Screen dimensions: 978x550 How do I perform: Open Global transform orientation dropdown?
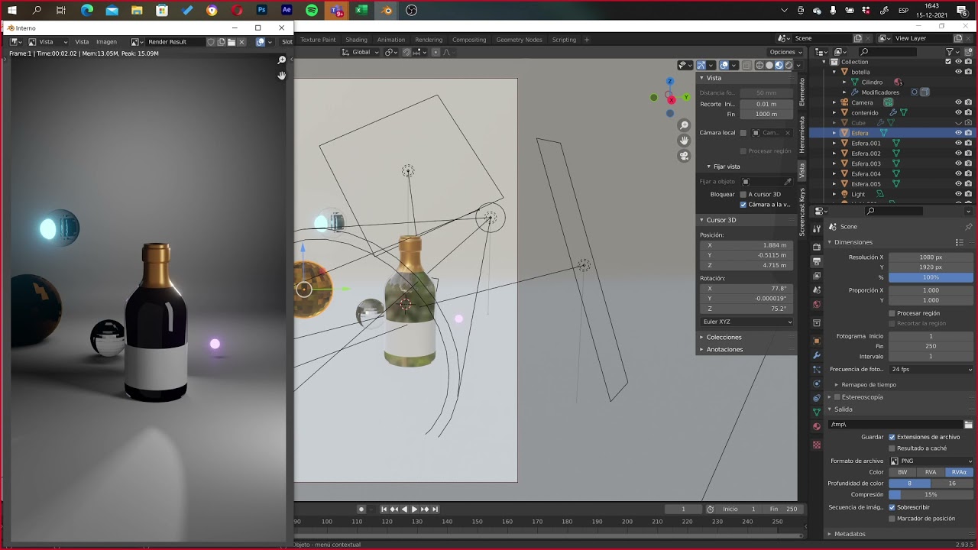[361, 52]
